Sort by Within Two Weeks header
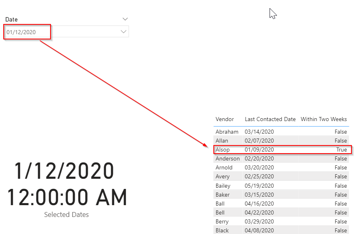This screenshot has height=234, width=362. pos(324,119)
